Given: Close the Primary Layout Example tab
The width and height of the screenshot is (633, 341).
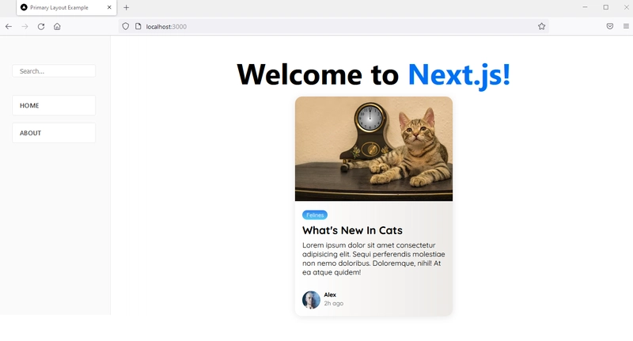Looking at the screenshot, I should click(109, 7).
